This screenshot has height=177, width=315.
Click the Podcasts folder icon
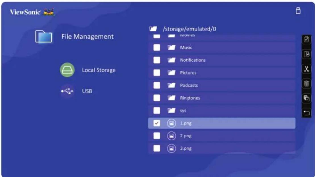click(171, 86)
